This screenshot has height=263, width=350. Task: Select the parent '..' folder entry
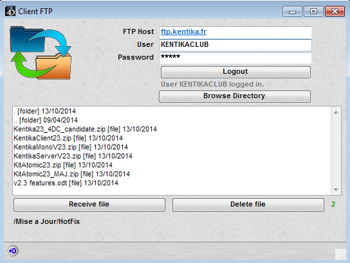click(x=46, y=120)
